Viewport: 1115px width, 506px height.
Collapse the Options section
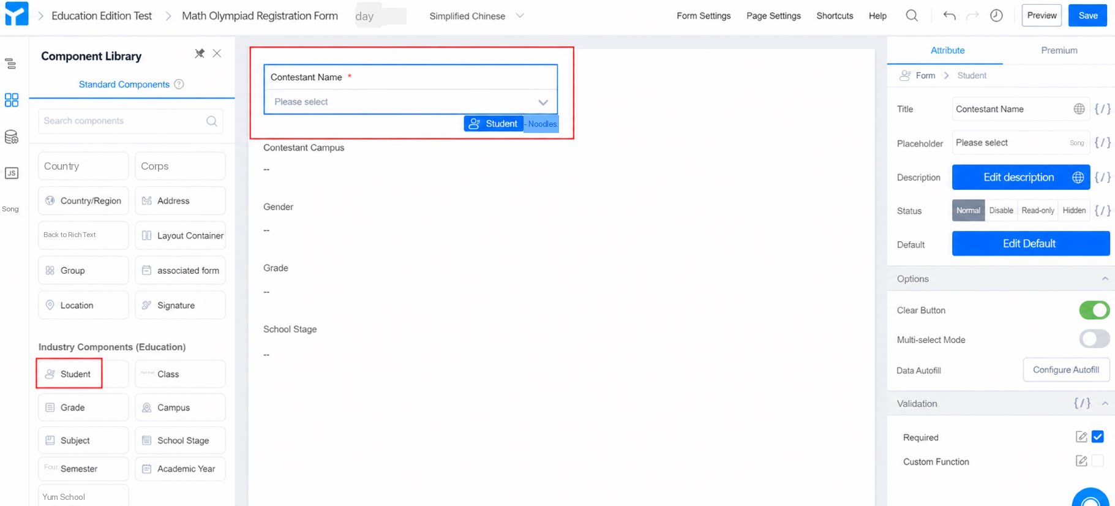coord(1105,279)
